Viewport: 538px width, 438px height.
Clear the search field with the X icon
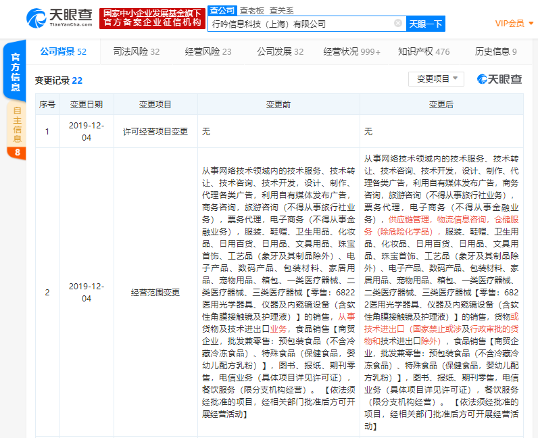[398, 23]
